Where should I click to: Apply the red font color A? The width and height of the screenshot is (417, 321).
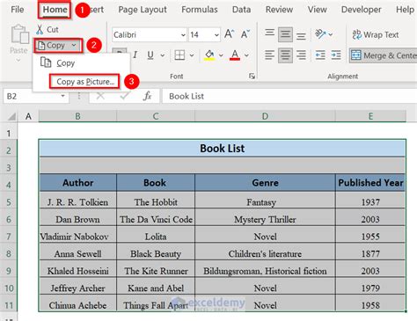tap(235, 55)
